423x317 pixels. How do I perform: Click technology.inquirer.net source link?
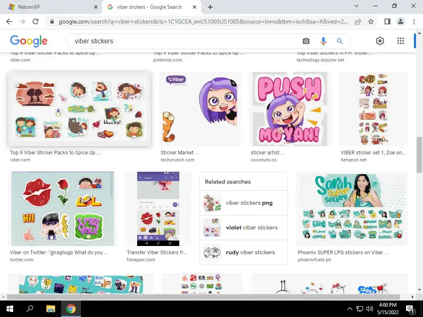coord(321,60)
